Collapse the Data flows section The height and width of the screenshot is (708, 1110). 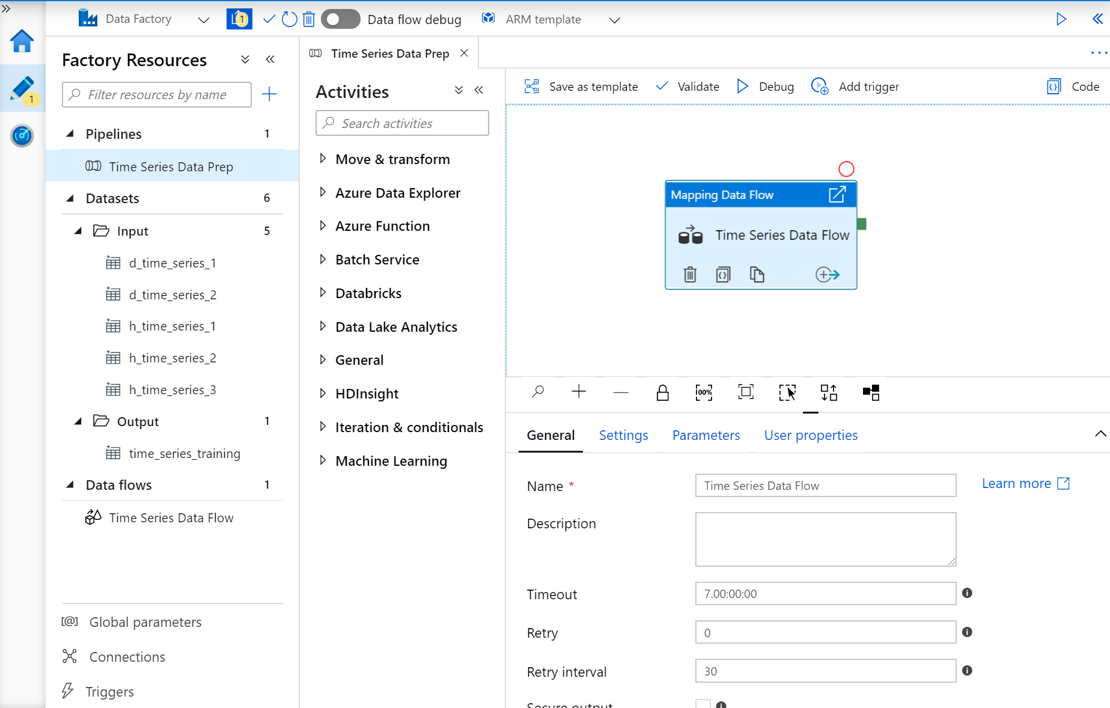point(70,484)
